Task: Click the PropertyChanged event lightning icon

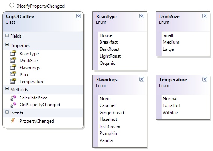Action: click(13, 120)
